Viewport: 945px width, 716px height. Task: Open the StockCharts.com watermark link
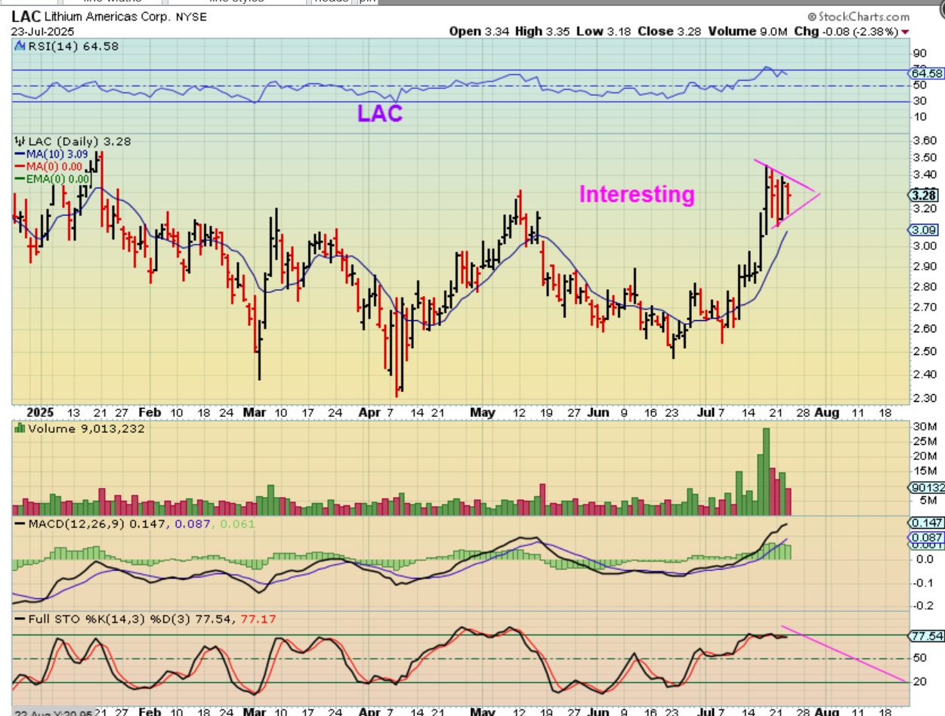pyautogui.click(x=858, y=16)
